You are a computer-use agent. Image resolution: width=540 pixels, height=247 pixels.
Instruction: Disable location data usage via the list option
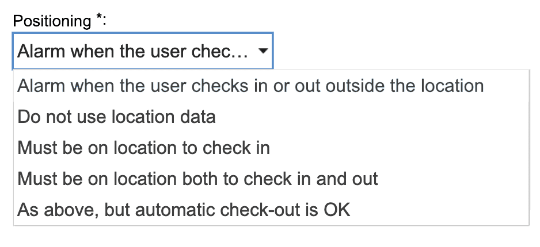coord(117,117)
